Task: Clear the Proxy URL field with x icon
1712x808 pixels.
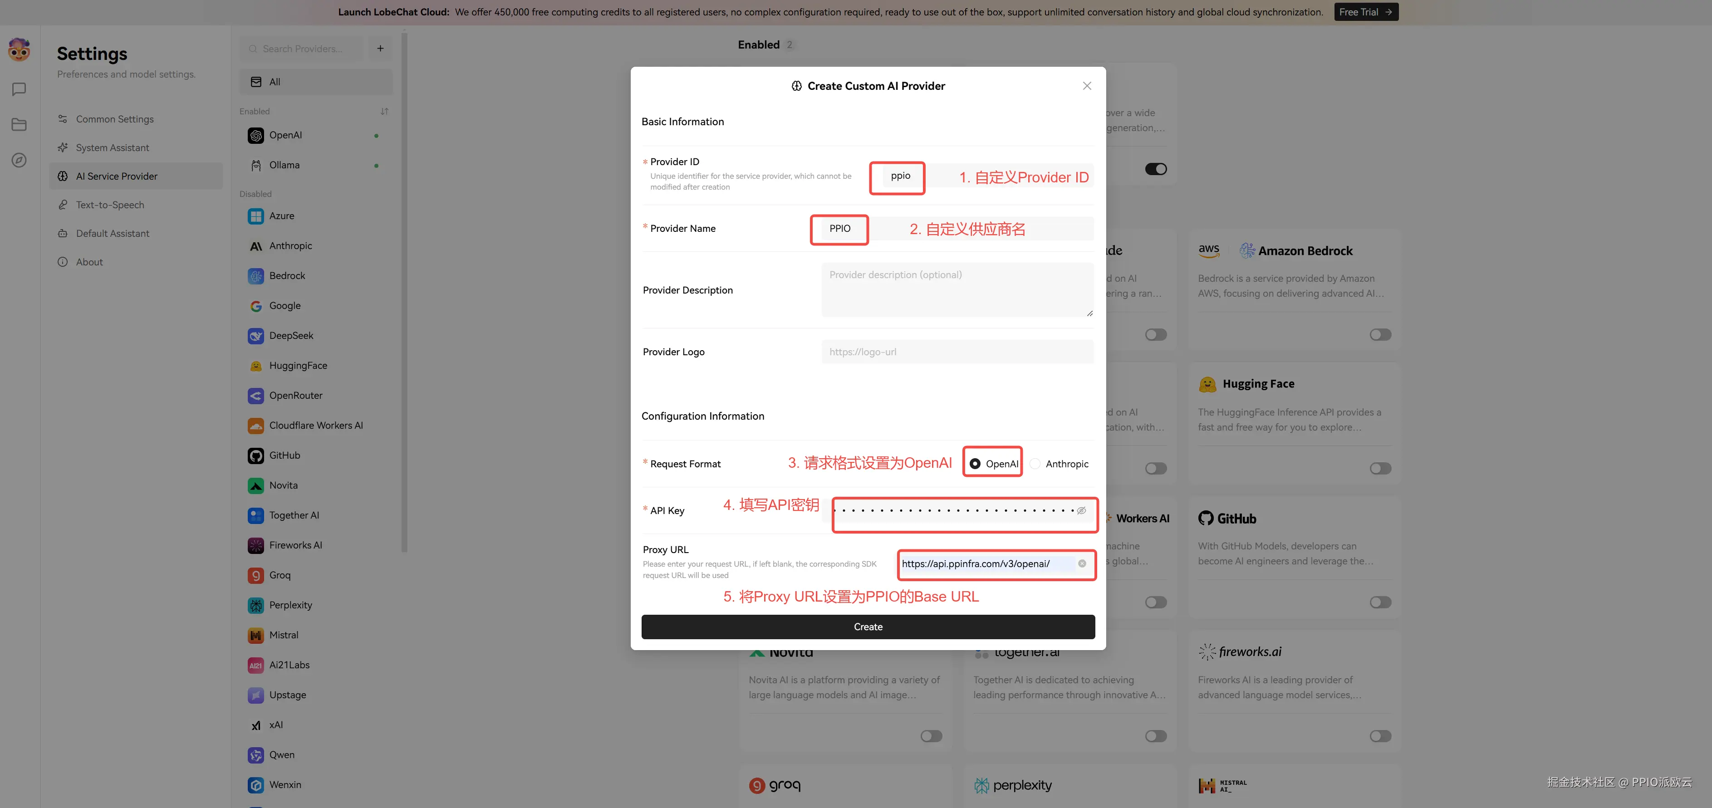Action: 1082,563
